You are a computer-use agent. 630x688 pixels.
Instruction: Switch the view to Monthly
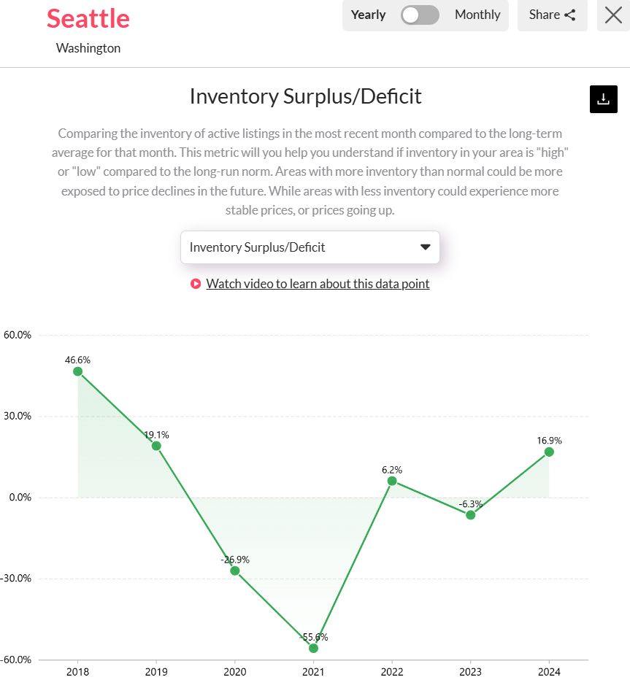coord(477,15)
